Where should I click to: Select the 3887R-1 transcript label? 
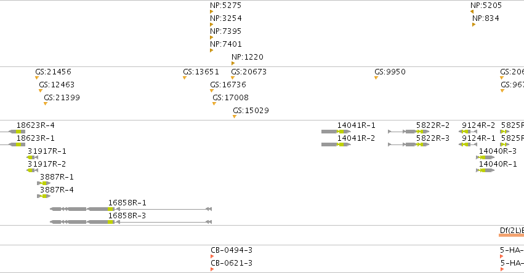57,177
